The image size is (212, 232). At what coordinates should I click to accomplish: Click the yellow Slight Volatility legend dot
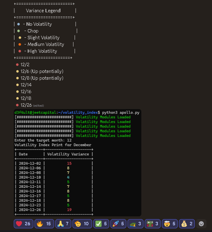click(20, 38)
